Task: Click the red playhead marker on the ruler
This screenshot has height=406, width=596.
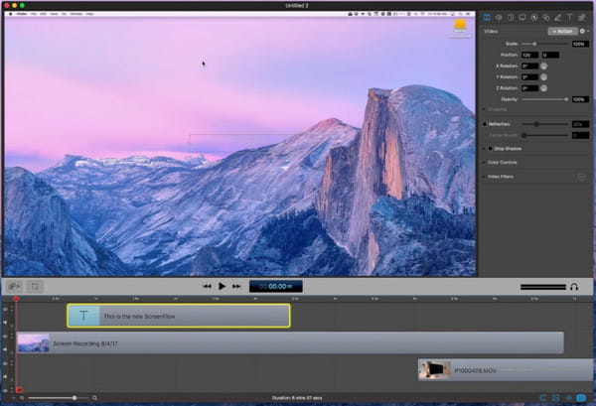Action: coord(16,299)
